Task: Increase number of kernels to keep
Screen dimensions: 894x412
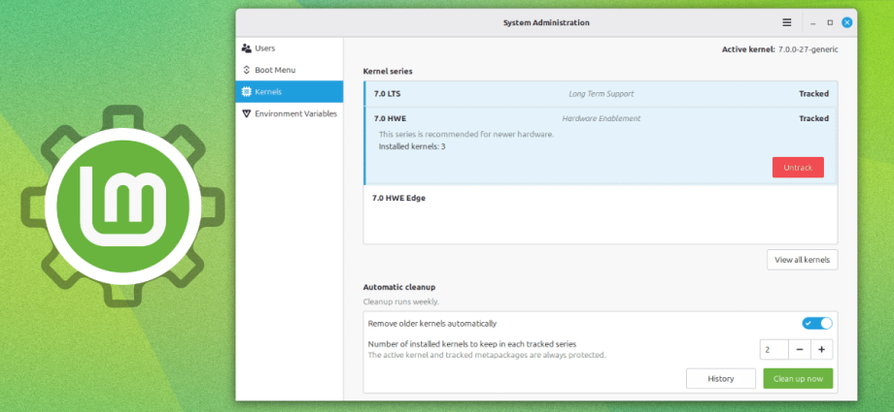Action: coord(821,349)
